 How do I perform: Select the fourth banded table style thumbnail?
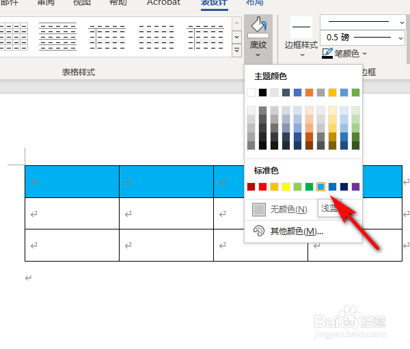pos(156,37)
